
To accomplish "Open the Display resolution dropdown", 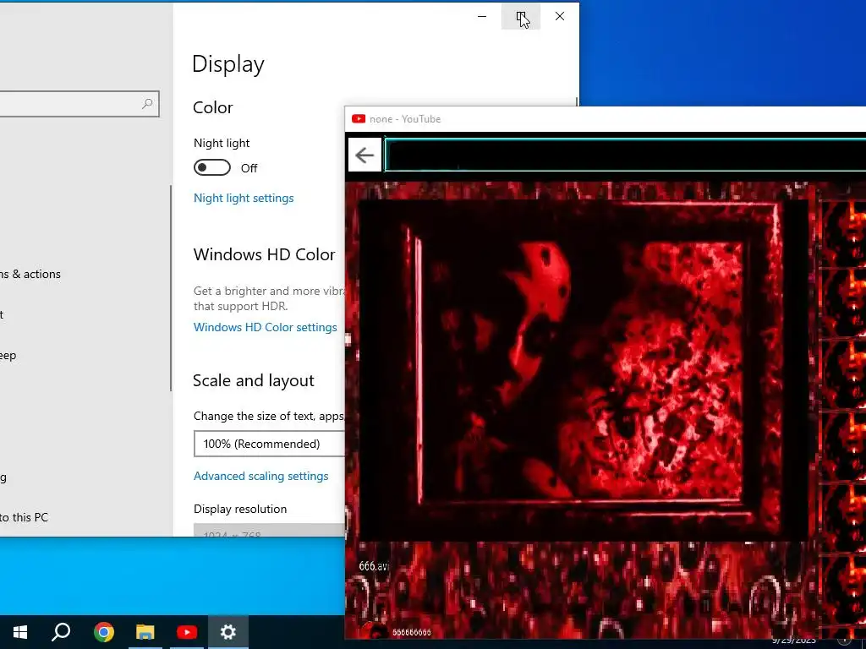I will click(270, 530).
